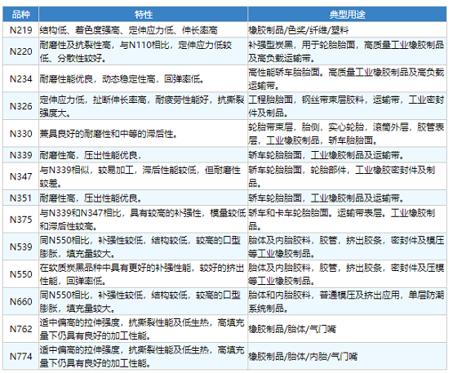Screen dimensions: 453x373
Task: Click the 典型用途 column header
Action: (347, 15)
